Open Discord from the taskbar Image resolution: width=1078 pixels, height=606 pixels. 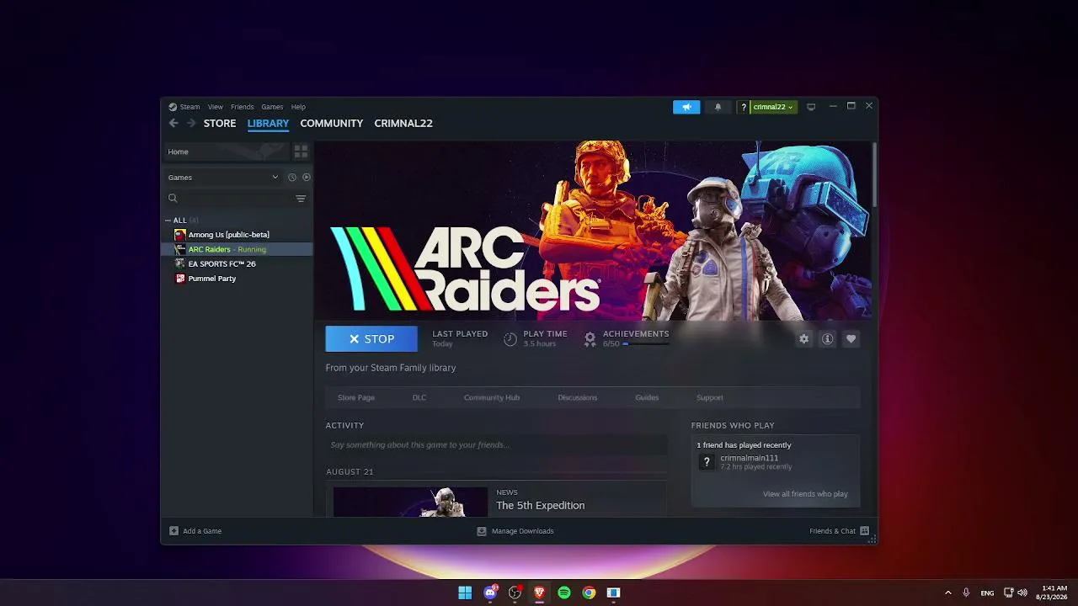coord(490,593)
